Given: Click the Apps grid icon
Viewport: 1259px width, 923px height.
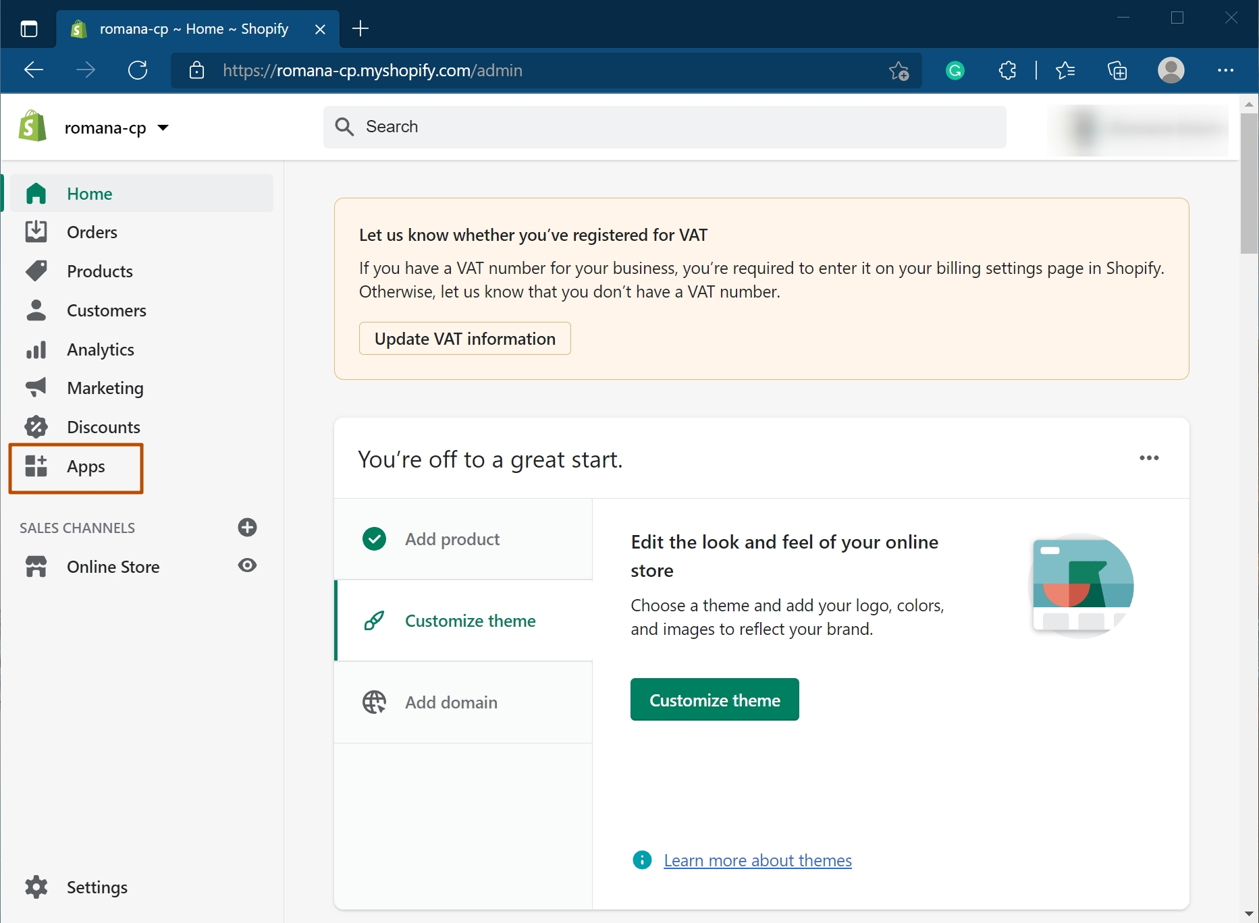Looking at the screenshot, I should (36, 466).
